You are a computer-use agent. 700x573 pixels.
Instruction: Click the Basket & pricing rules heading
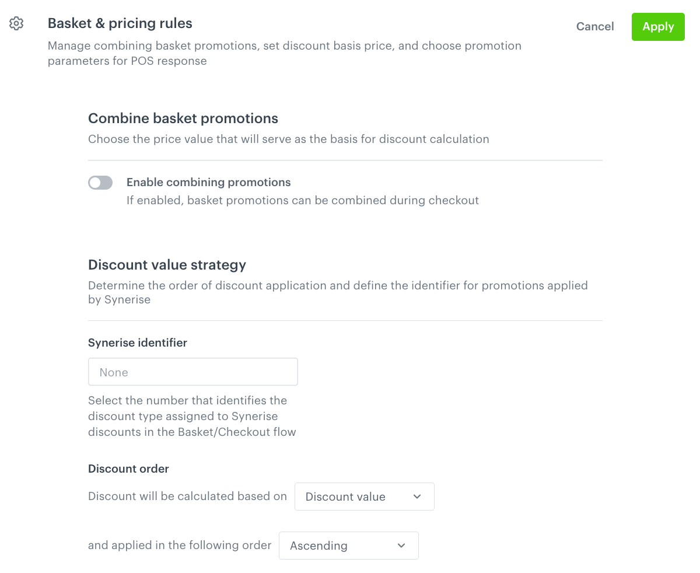click(120, 23)
